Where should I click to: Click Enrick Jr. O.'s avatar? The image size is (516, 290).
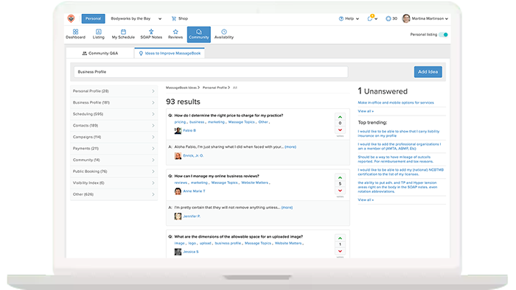pyautogui.click(x=178, y=156)
